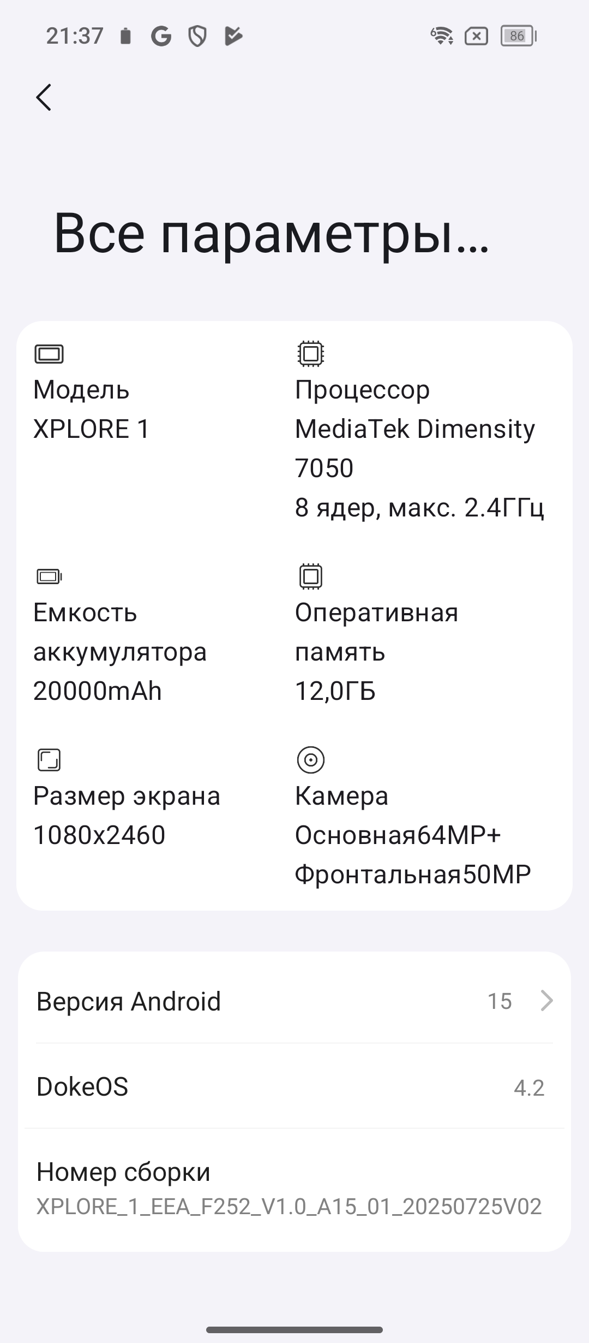Tap the Google G notification icon
This screenshot has width=589, height=1343.
(161, 37)
